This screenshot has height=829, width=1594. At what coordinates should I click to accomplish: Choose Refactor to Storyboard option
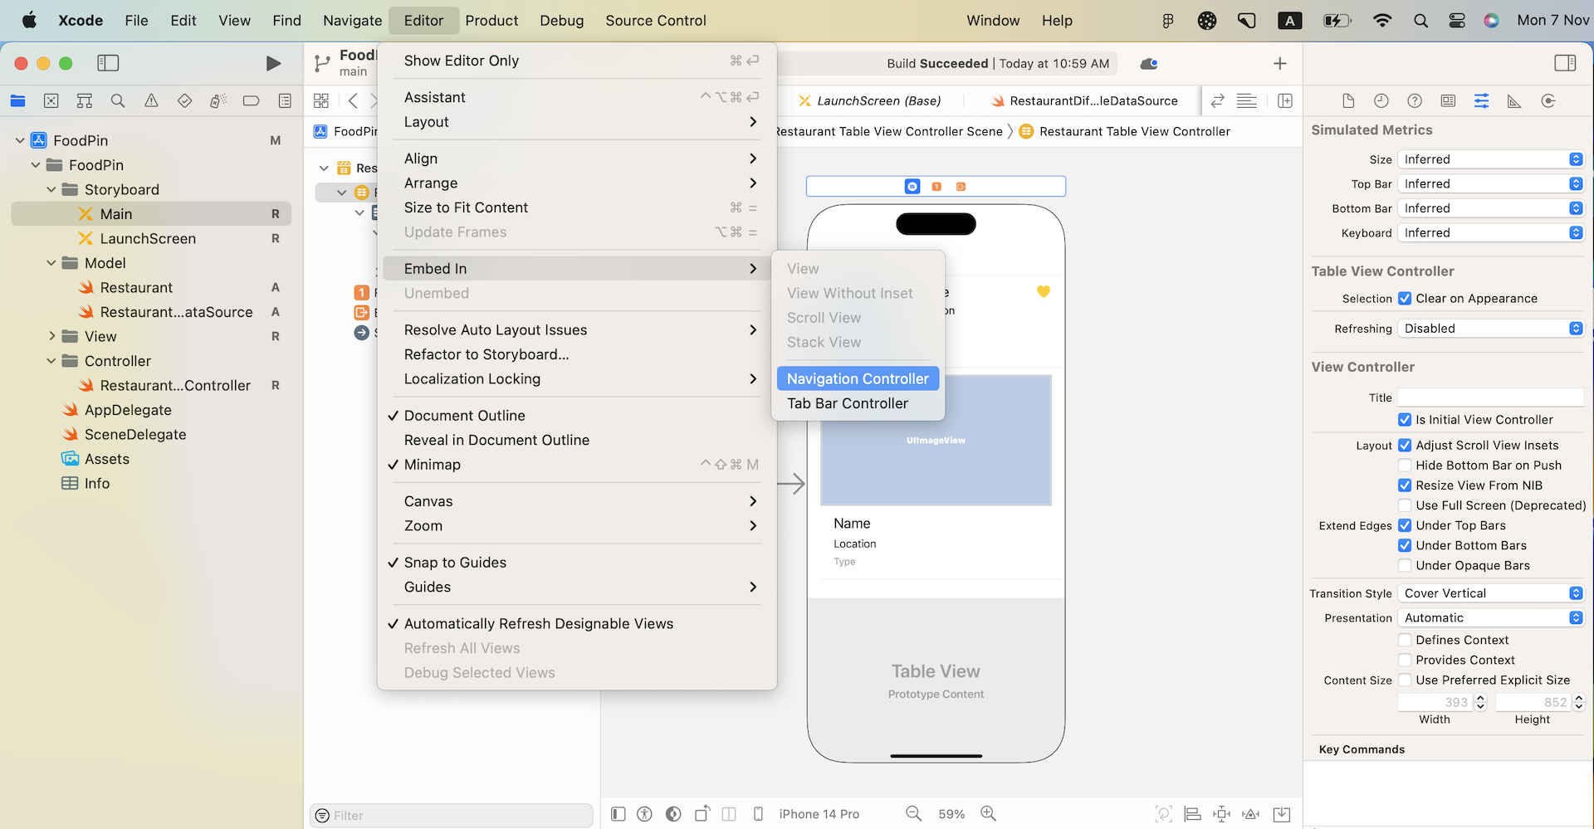[486, 354]
